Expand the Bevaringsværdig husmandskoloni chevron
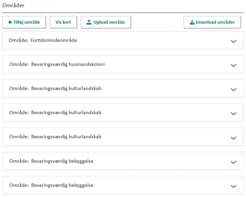The height and width of the screenshot is (197, 246). (x=233, y=65)
